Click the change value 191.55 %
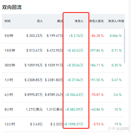The height and width of the screenshot is (133, 131). pos(96,80)
